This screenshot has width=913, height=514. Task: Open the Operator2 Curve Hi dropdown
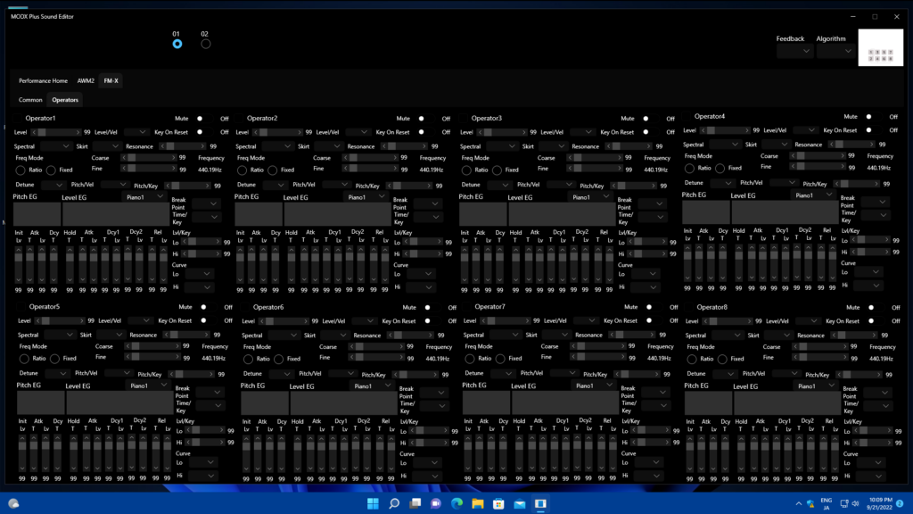point(422,287)
